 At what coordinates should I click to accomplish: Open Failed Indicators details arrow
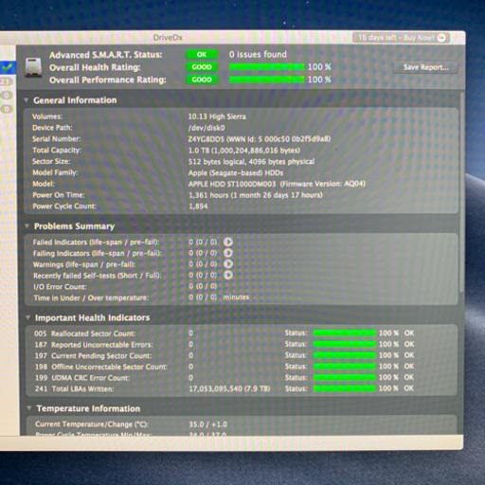[228, 242]
